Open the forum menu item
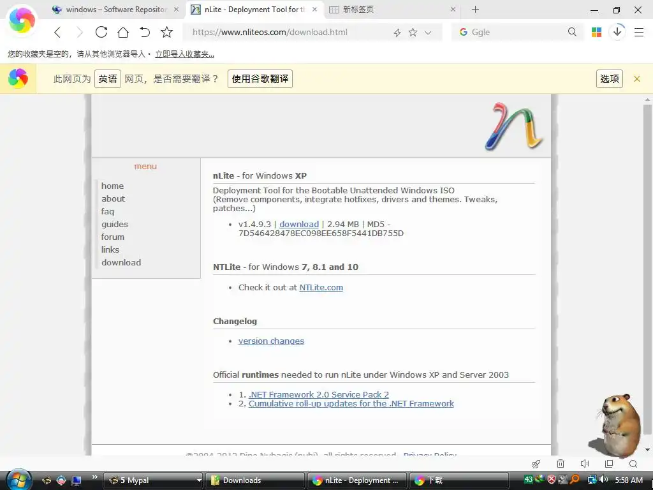The image size is (653, 490). pos(112,237)
